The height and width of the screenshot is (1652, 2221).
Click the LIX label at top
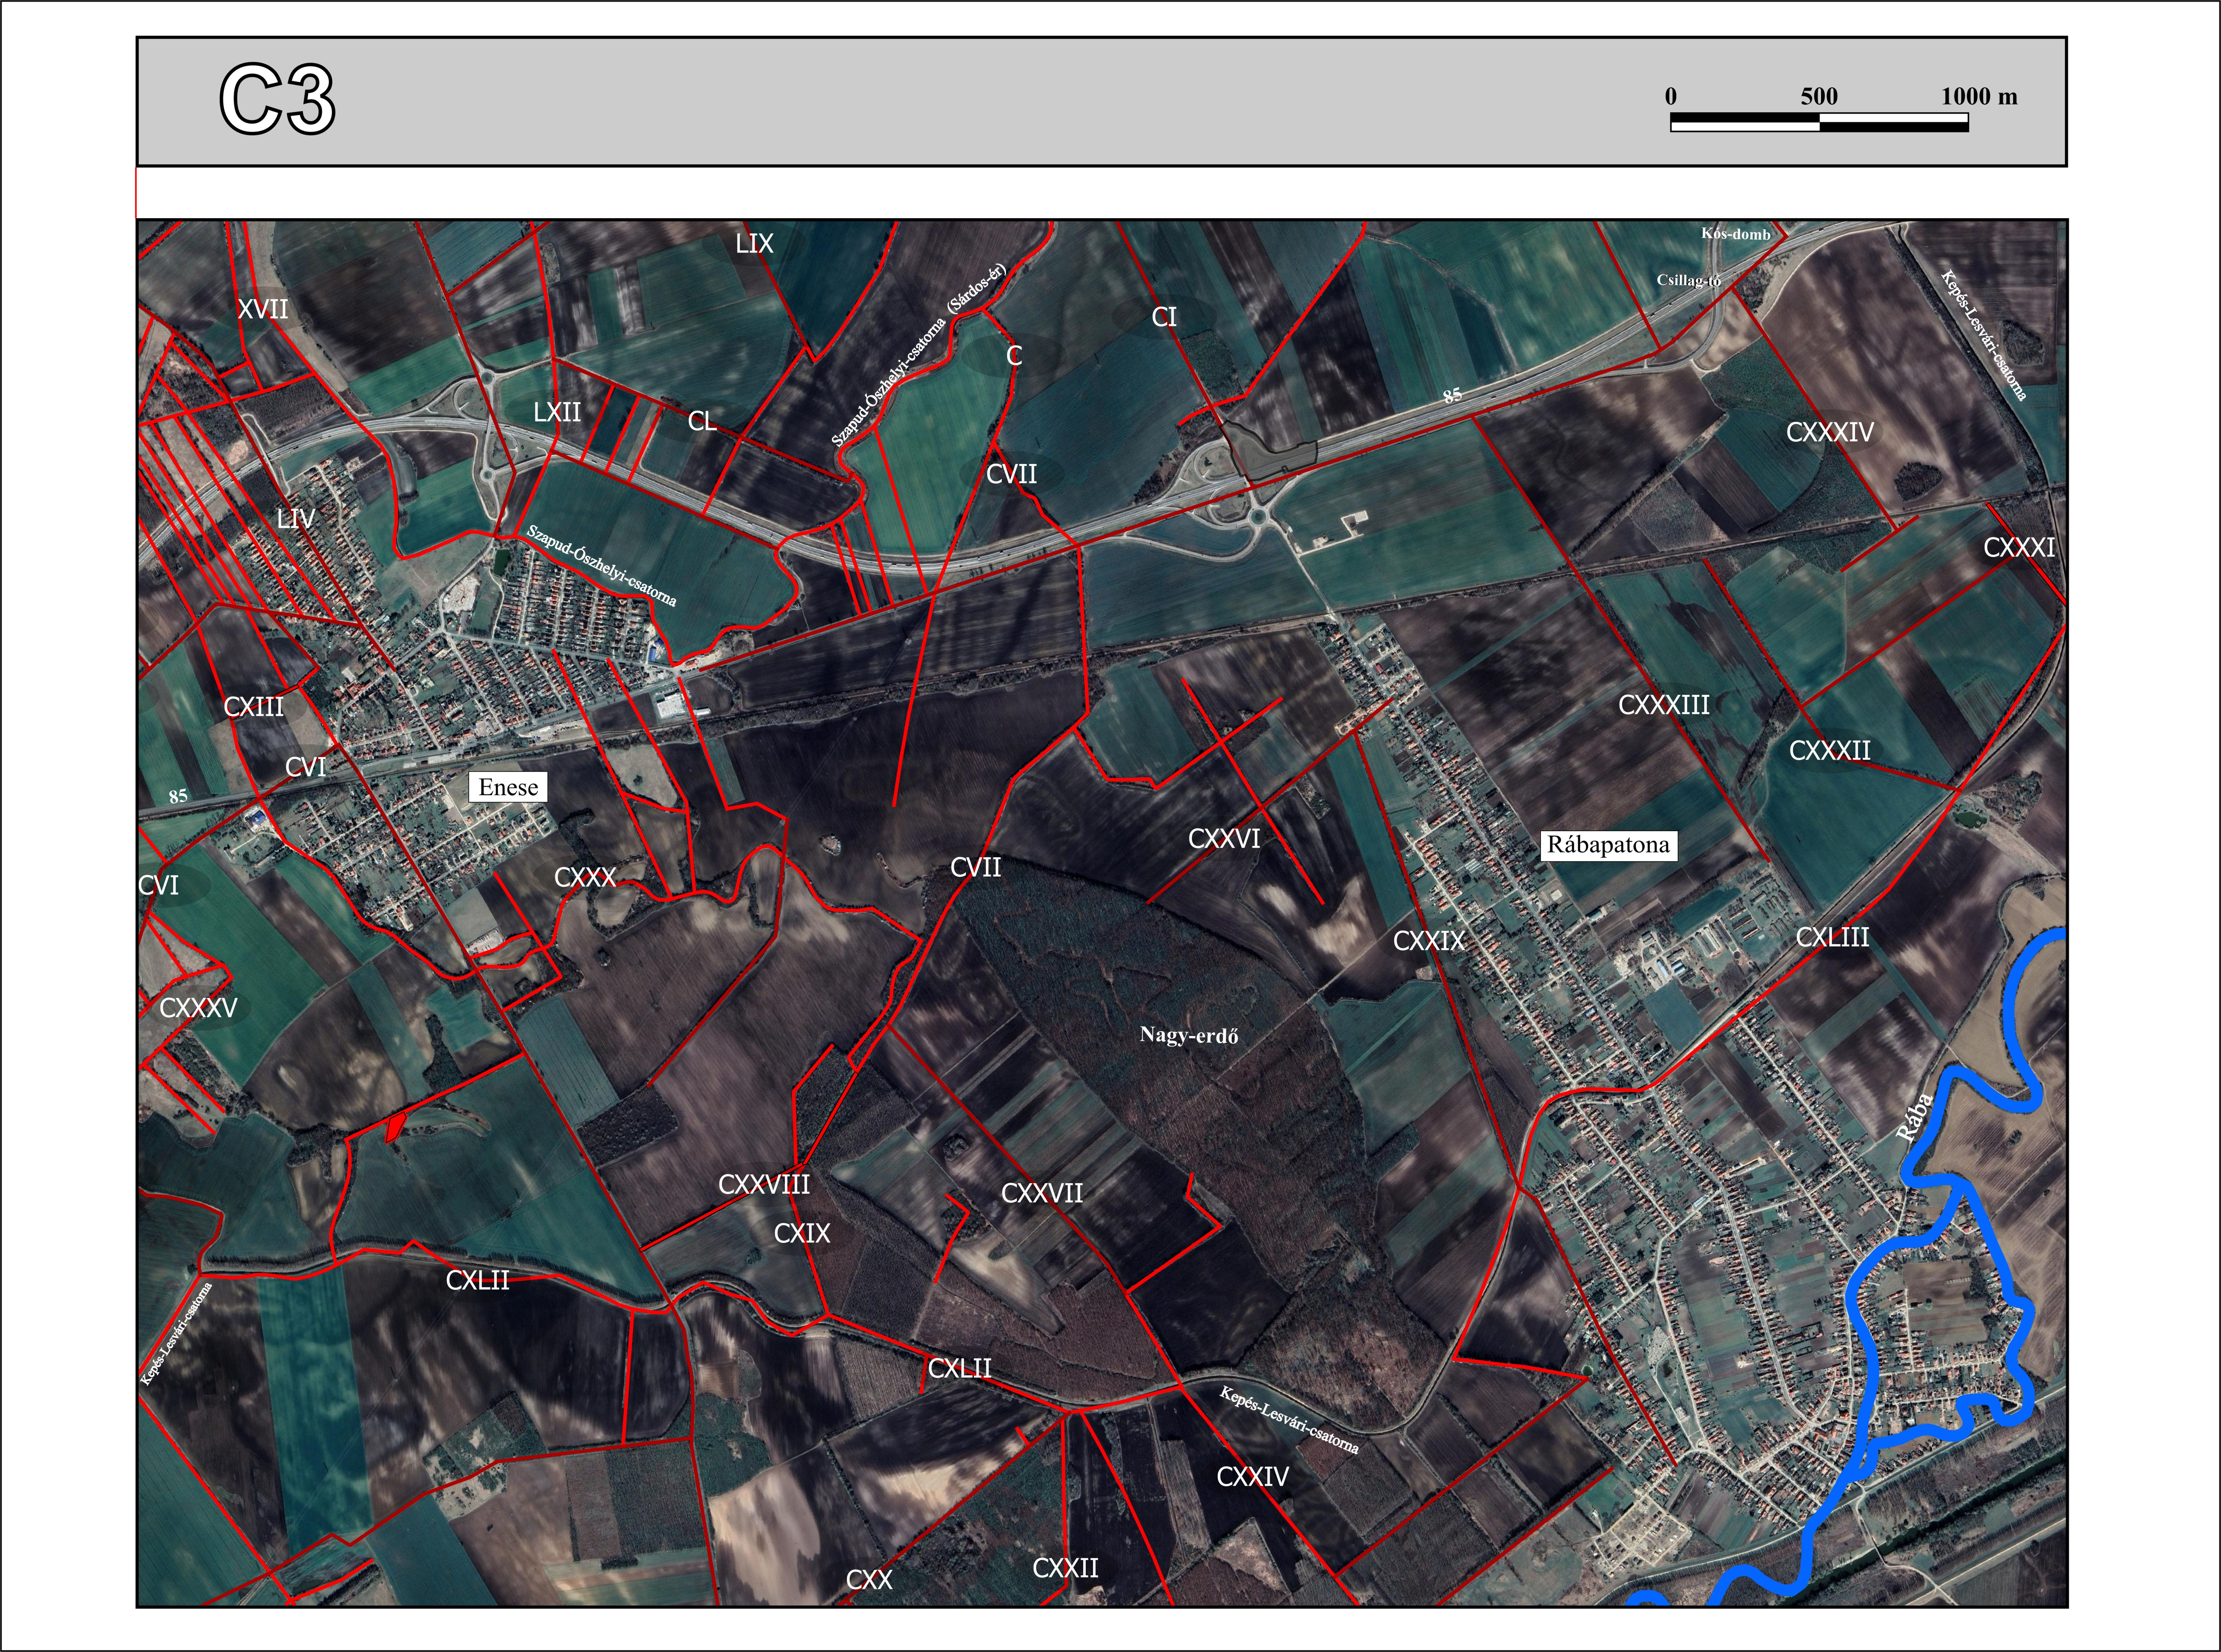(754, 244)
